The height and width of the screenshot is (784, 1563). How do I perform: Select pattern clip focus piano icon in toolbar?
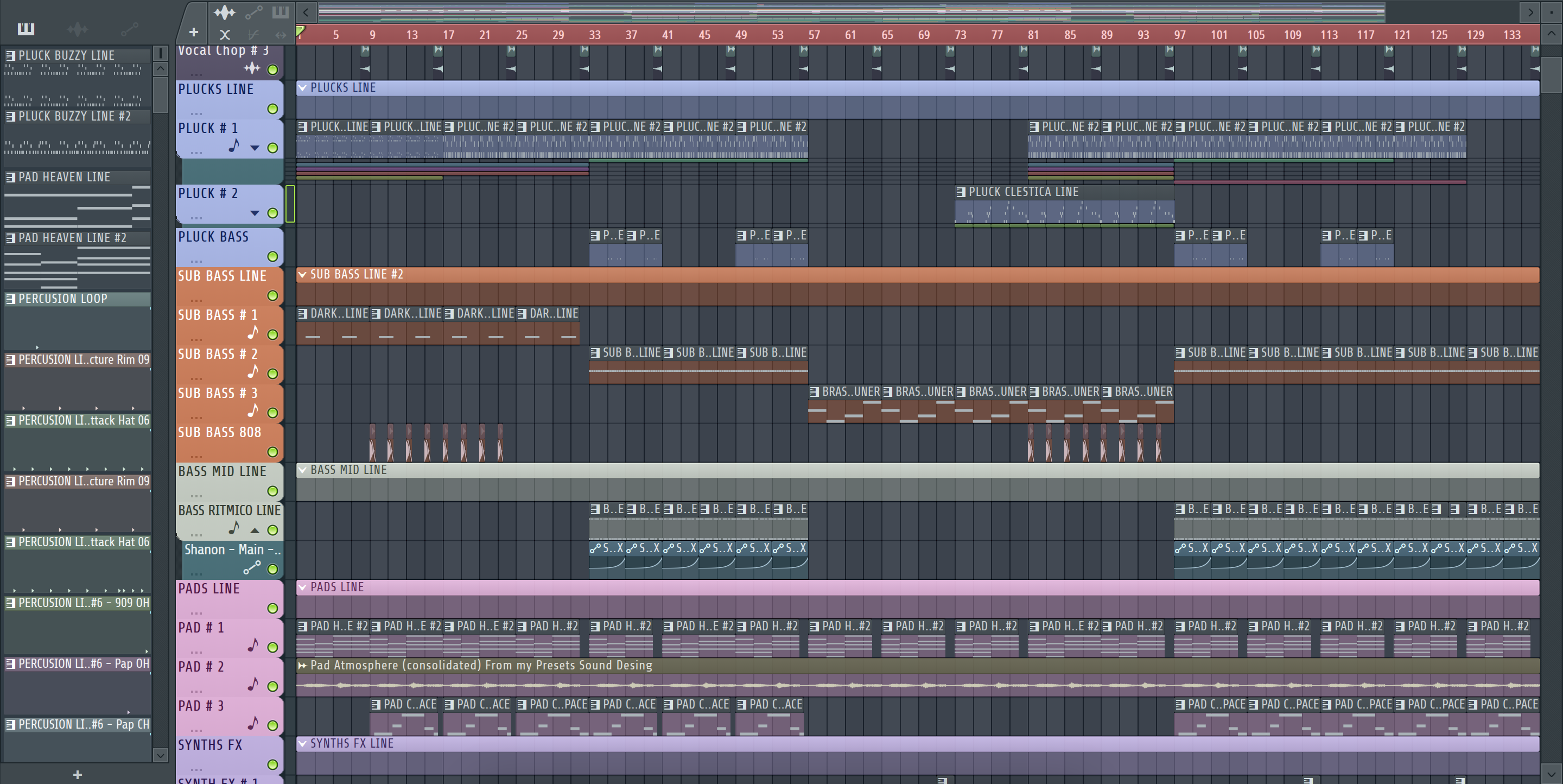coord(281,11)
